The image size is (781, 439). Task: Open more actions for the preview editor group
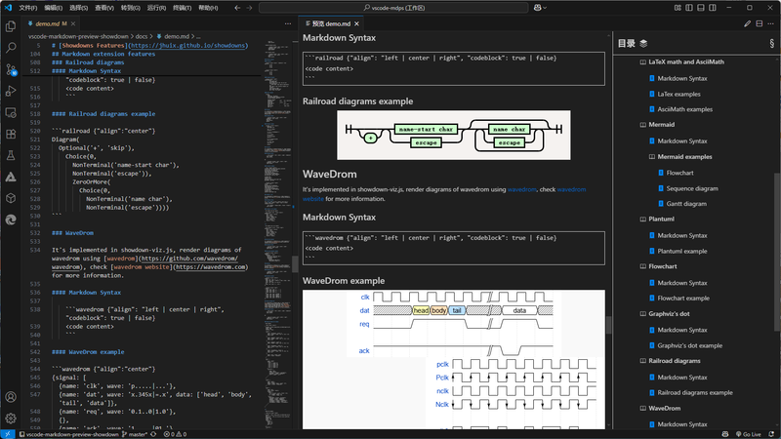(x=771, y=23)
